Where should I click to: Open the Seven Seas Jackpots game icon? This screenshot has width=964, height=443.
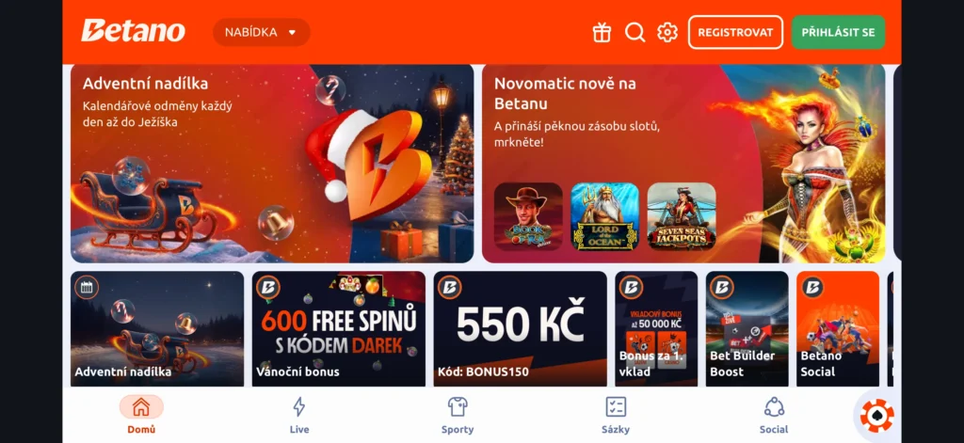pos(682,216)
